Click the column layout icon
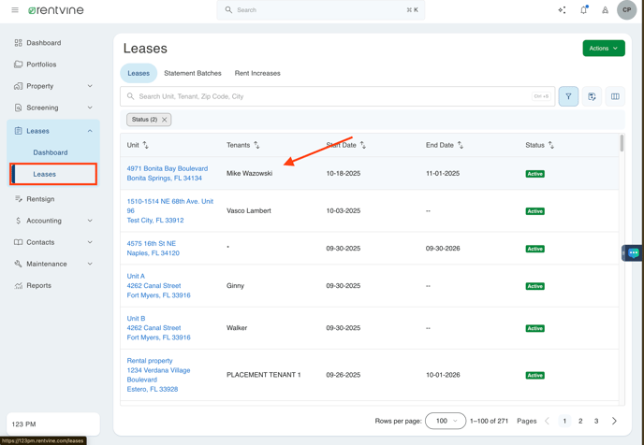The height and width of the screenshot is (445, 644). coord(615,96)
